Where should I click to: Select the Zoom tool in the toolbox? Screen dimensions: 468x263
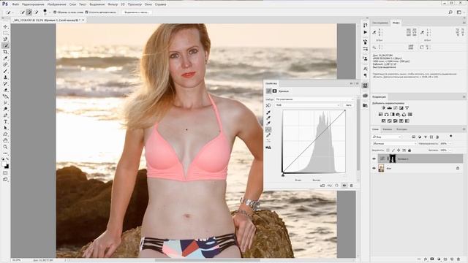(x=5, y=147)
